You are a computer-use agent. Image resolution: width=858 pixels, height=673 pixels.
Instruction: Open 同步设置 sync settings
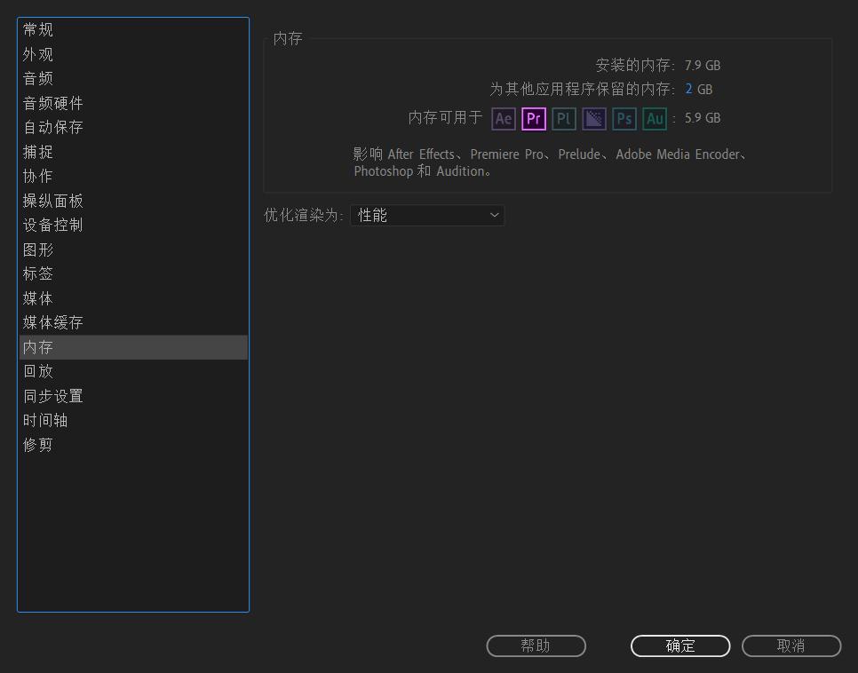(52, 395)
